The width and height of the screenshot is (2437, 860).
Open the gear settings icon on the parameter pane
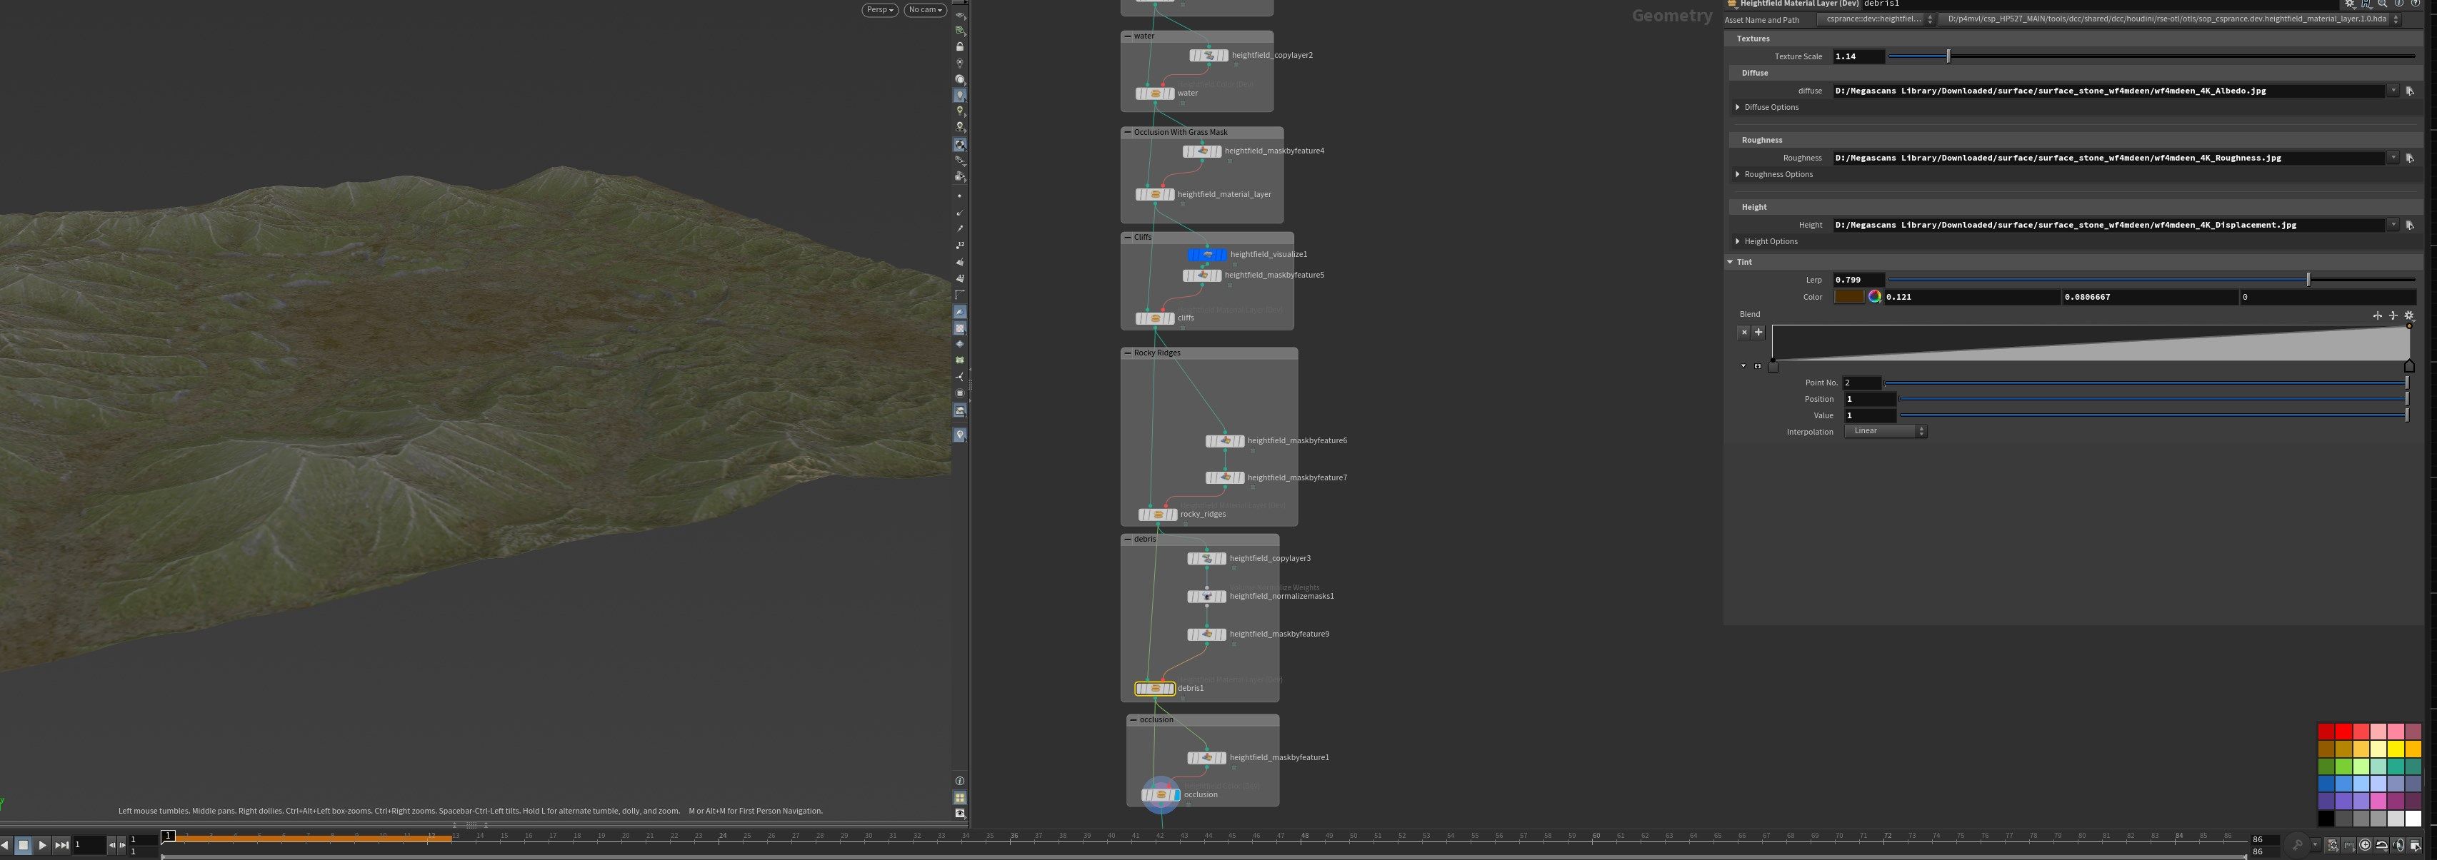[x=2350, y=4]
